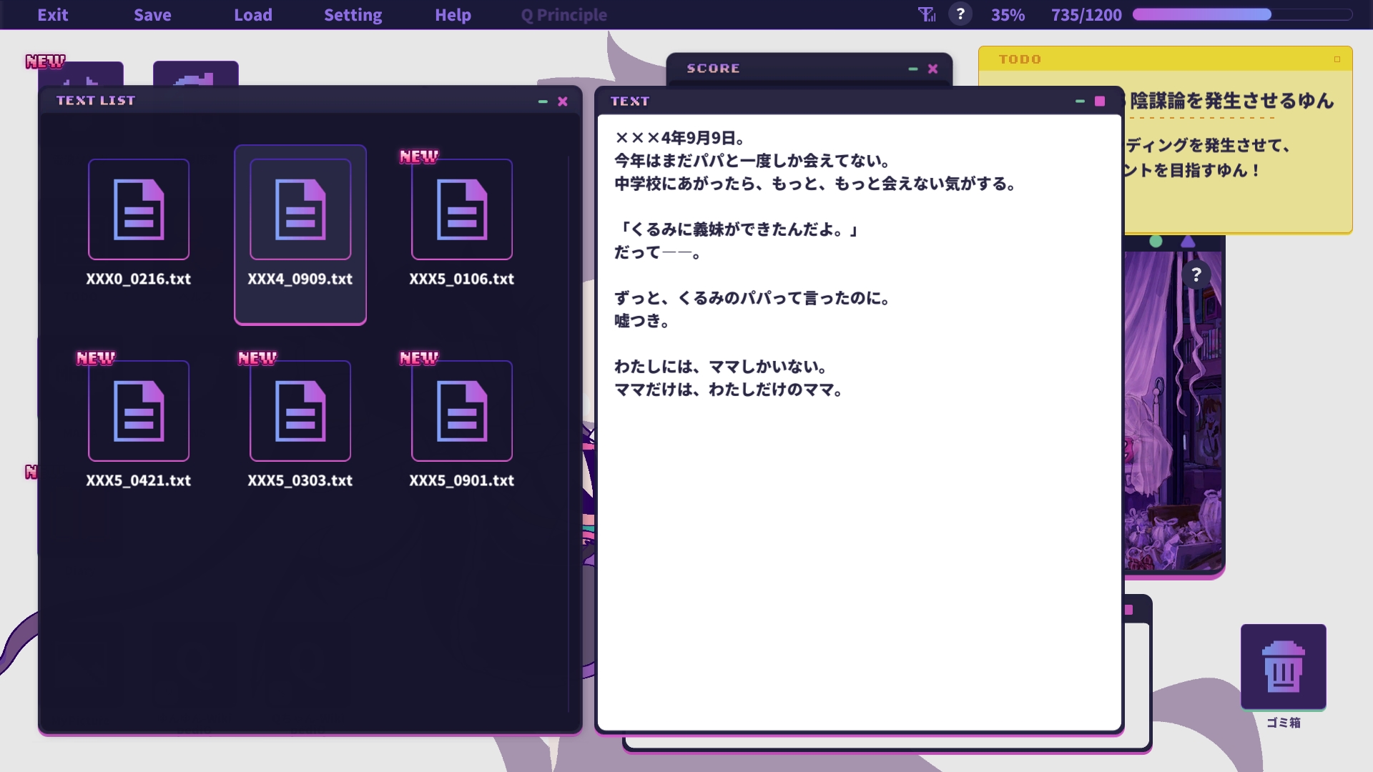The image size is (1373, 772).
Task: Open the XXX0_0216.txt file icon
Action: pyautogui.click(x=139, y=209)
